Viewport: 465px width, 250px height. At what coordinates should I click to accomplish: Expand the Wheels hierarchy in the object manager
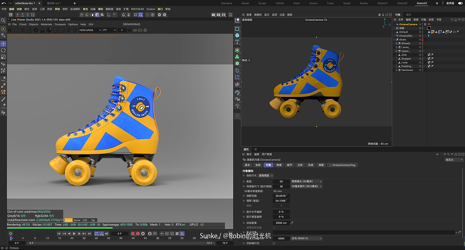coord(396,43)
